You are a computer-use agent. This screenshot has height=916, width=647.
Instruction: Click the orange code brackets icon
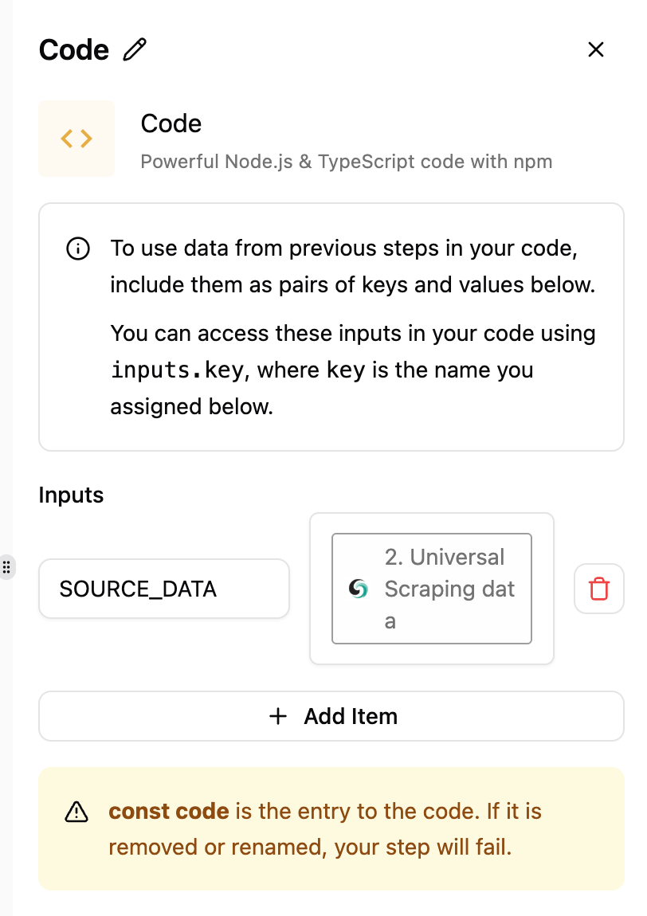pyautogui.click(x=76, y=139)
